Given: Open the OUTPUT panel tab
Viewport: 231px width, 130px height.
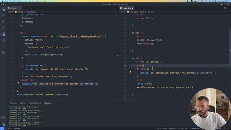Looking at the screenshot, I should tap(22, 103).
